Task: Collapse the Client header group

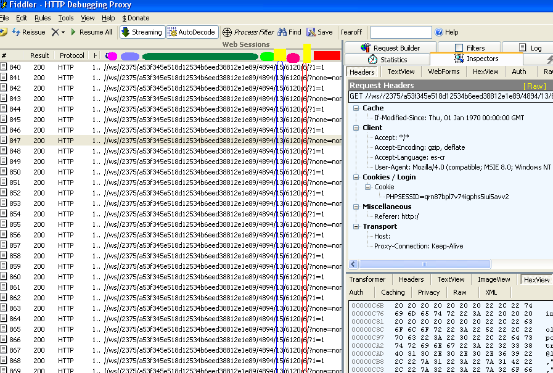Action: [x=356, y=128]
